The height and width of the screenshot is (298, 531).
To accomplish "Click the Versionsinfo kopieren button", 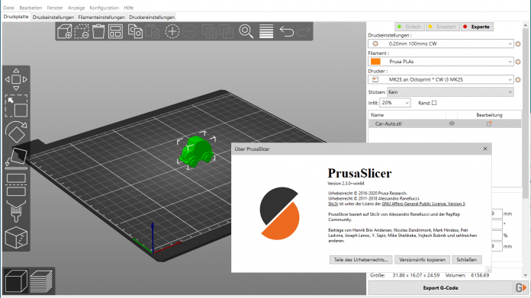I will point(422,260).
